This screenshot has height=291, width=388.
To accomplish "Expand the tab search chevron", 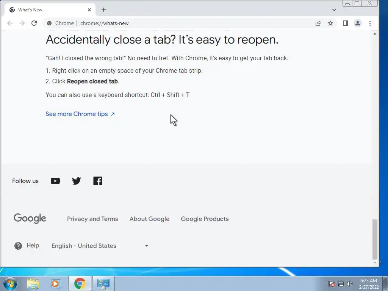I will coord(334,10).
